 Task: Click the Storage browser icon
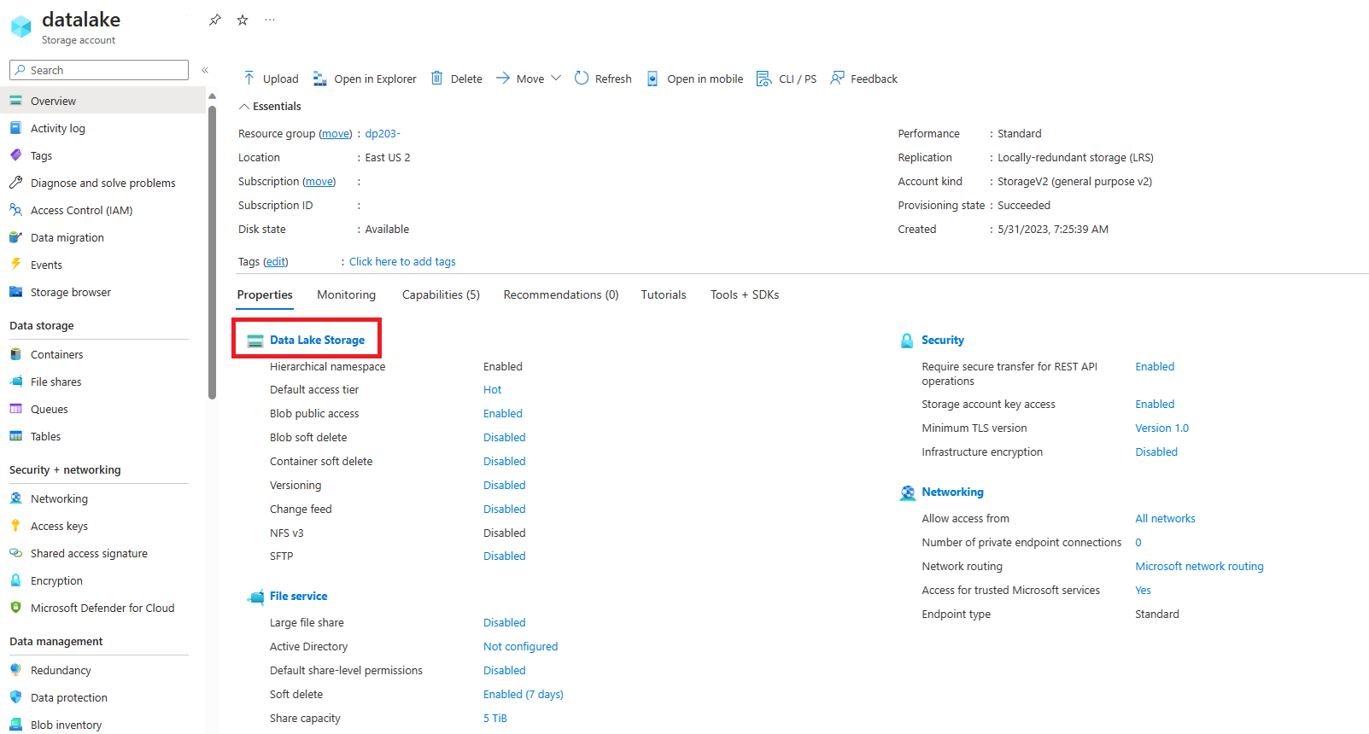[x=15, y=292]
